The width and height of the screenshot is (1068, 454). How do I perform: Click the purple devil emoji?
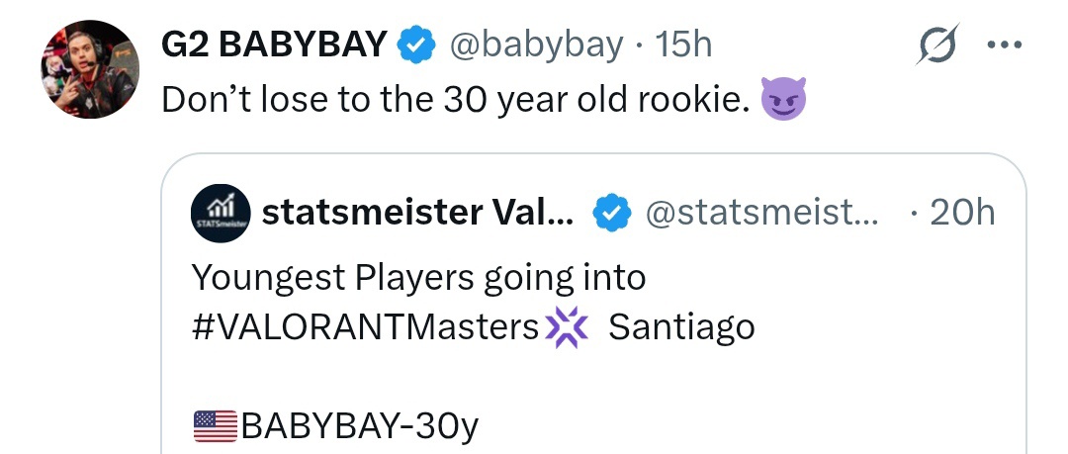[x=783, y=100]
